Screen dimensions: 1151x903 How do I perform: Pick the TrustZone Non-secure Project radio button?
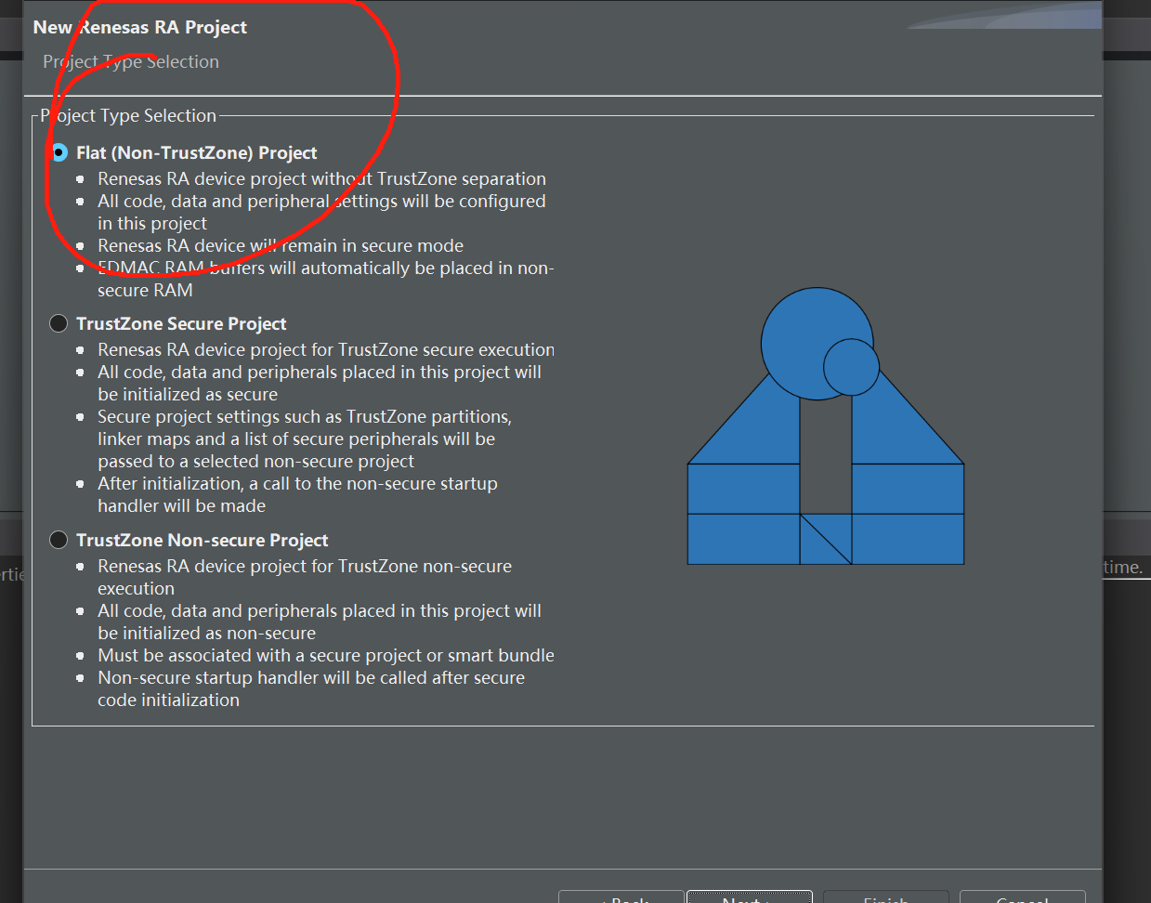tap(59, 540)
